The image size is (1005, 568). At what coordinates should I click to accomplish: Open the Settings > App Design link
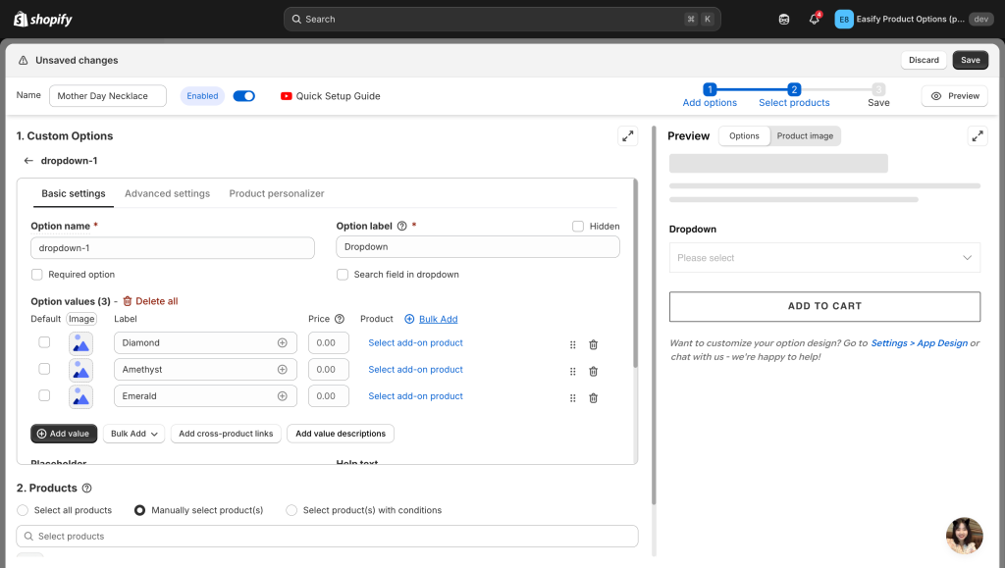tap(919, 343)
